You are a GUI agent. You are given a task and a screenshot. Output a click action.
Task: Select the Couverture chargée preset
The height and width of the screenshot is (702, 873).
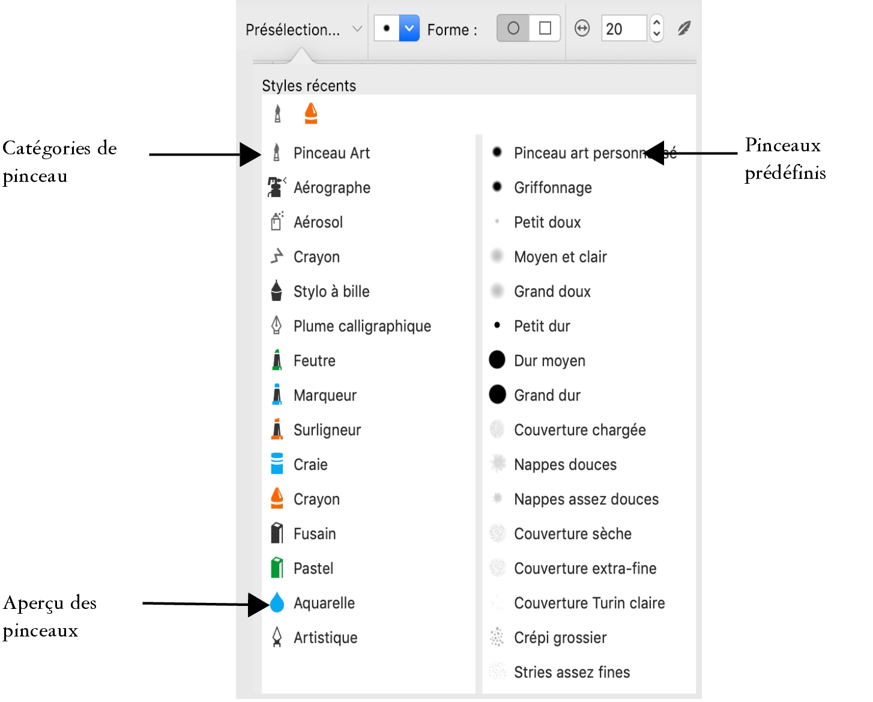(x=579, y=430)
